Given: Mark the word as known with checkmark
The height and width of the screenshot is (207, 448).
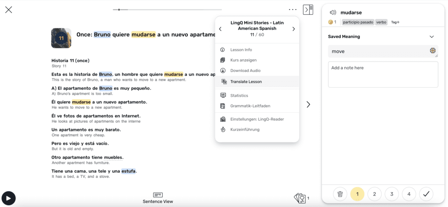Looking at the screenshot, I should pyautogui.click(x=426, y=194).
